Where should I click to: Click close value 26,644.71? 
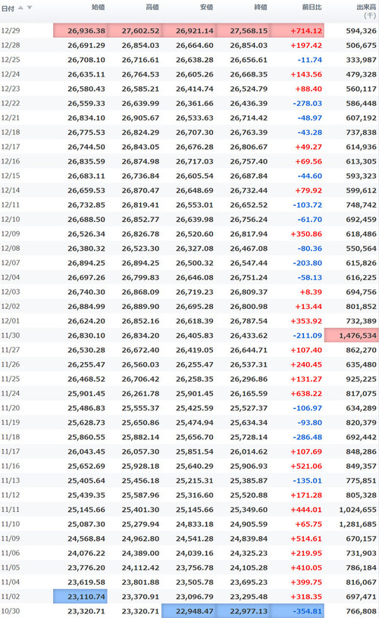[249, 350]
